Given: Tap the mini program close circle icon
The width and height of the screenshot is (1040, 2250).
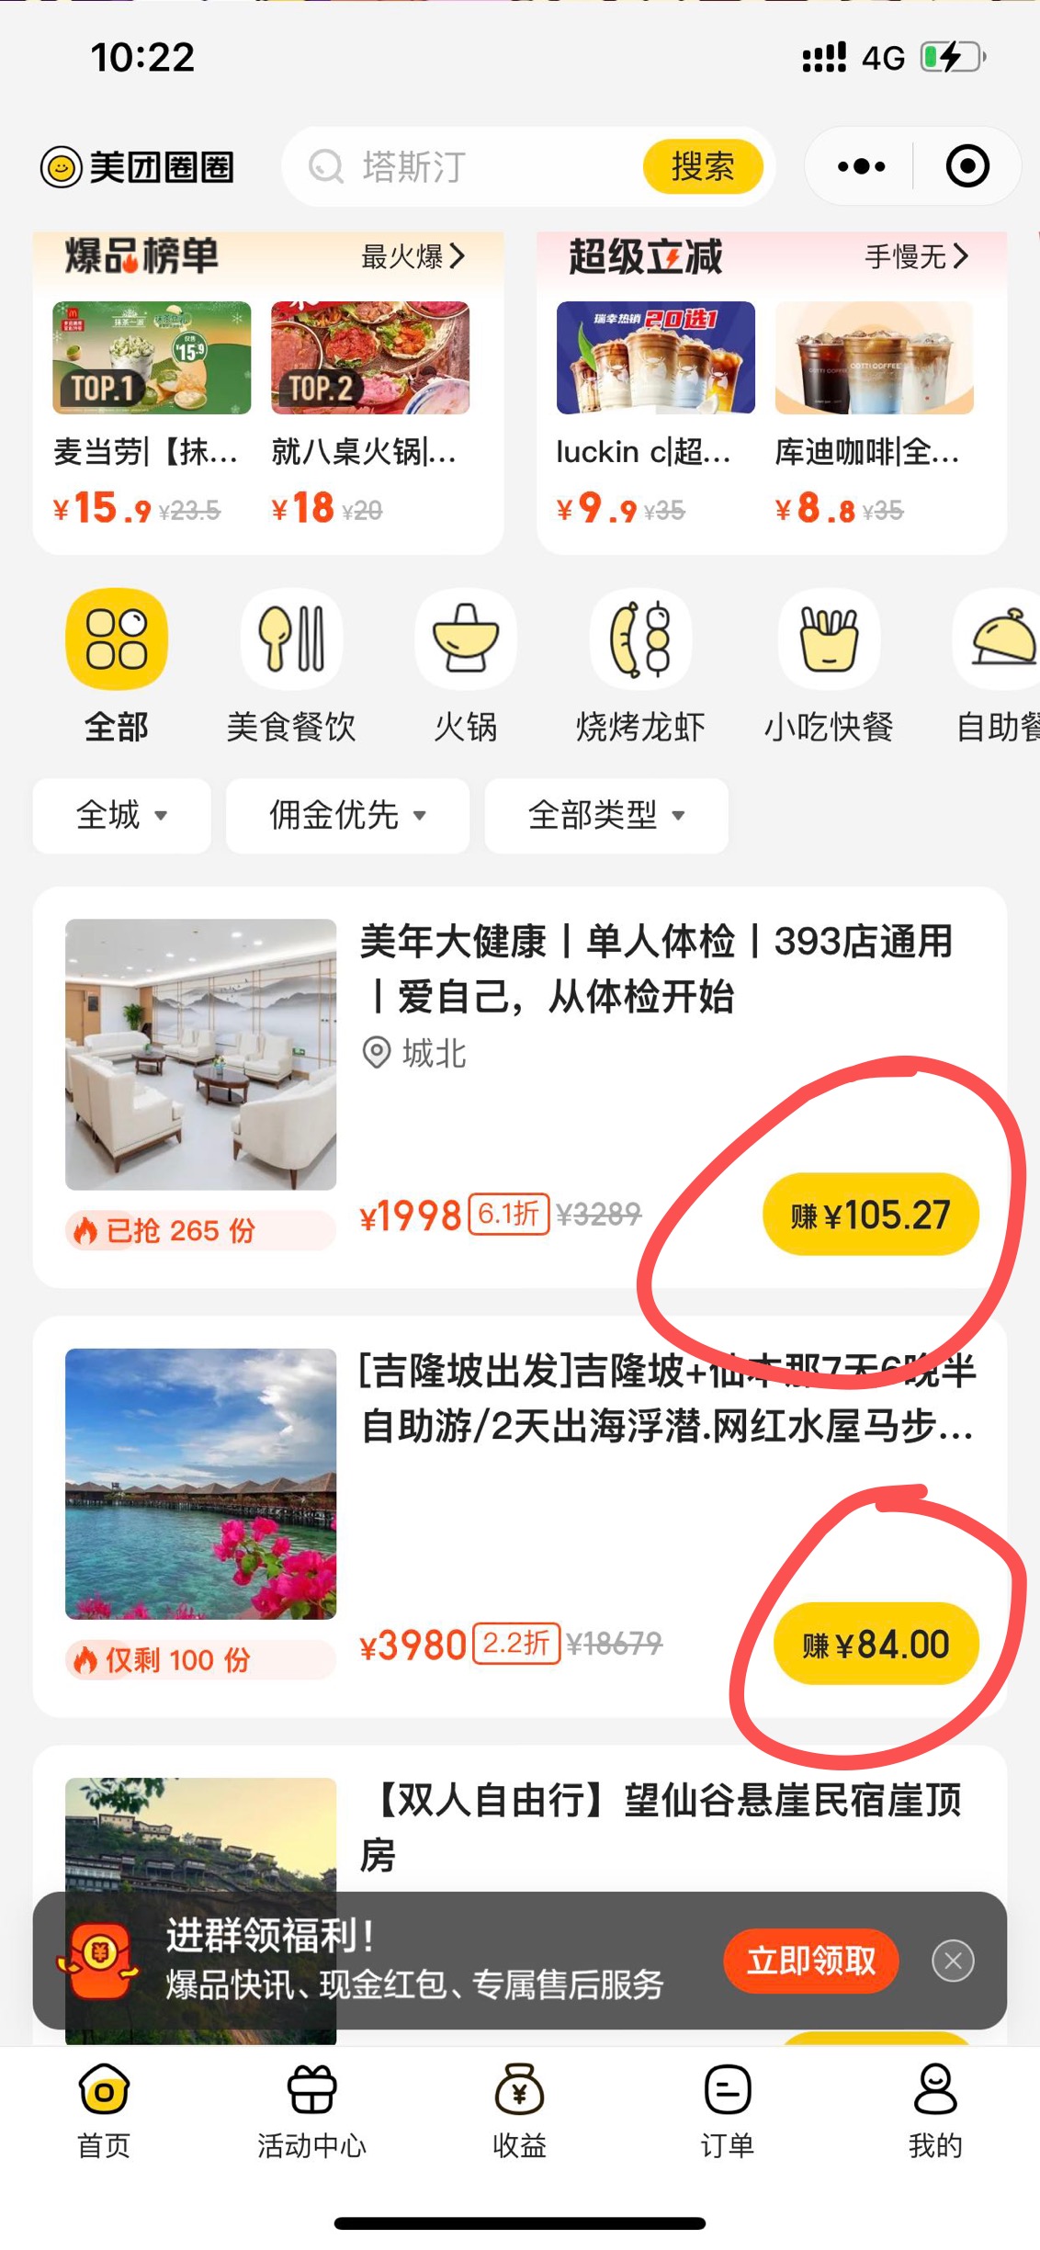Looking at the screenshot, I should tap(967, 166).
